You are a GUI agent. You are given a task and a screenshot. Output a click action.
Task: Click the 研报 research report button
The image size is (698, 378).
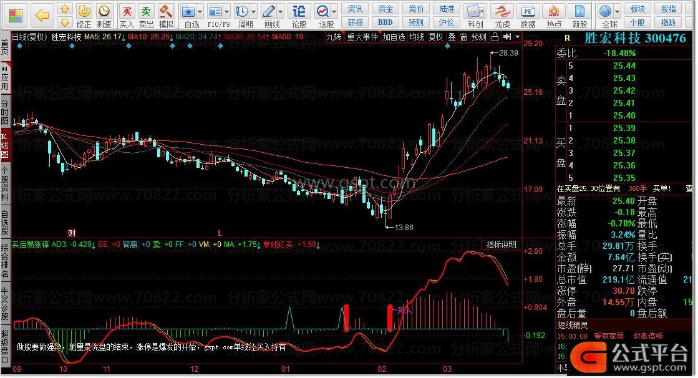click(x=355, y=22)
